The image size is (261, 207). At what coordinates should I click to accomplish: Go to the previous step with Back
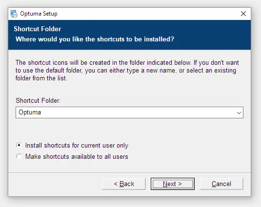[x=124, y=184]
